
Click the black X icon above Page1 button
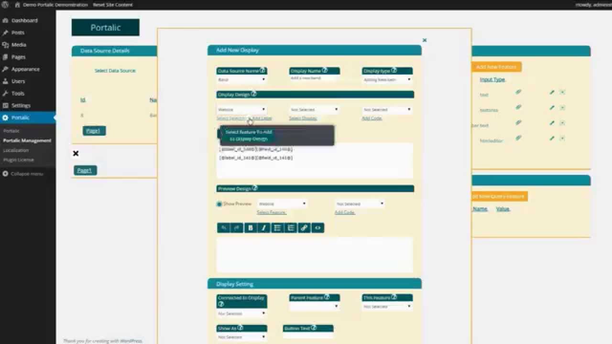(x=76, y=153)
